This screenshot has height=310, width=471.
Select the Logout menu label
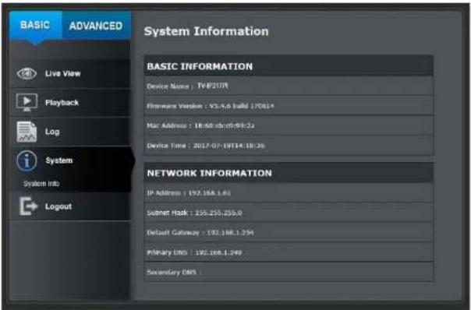58,206
